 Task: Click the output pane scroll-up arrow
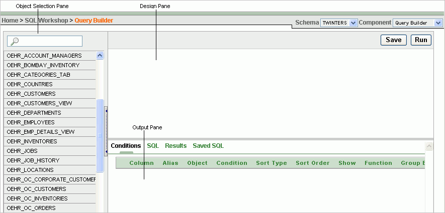[x=429, y=146]
